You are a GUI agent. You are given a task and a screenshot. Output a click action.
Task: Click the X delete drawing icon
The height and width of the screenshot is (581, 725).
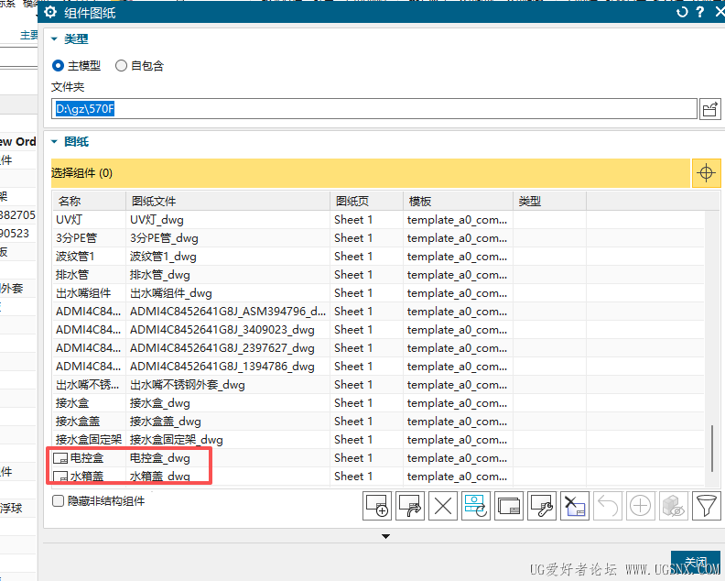443,506
